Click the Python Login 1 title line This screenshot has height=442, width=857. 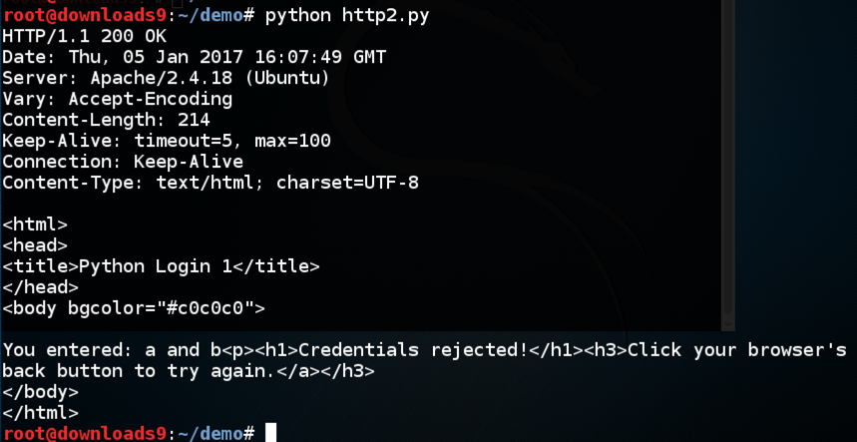tap(161, 266)
